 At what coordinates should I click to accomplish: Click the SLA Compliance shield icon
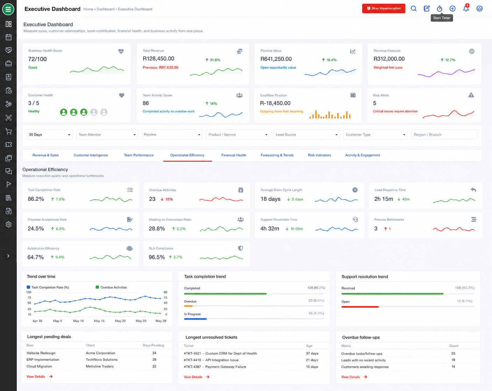coord(241,248)
